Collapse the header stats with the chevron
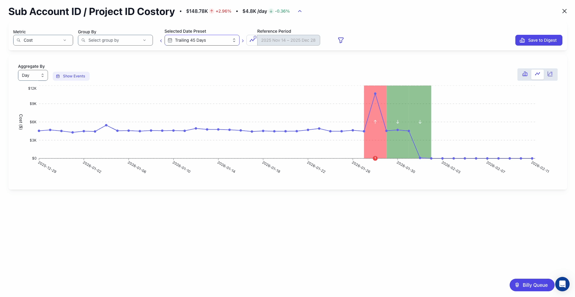Screen dimensions: 575x297 coord(299,11)
